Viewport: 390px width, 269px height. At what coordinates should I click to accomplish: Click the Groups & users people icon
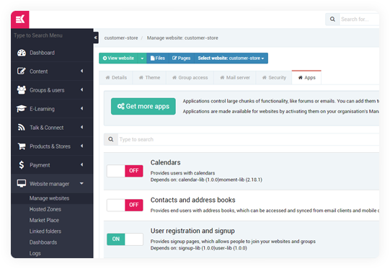pos(22,90)
